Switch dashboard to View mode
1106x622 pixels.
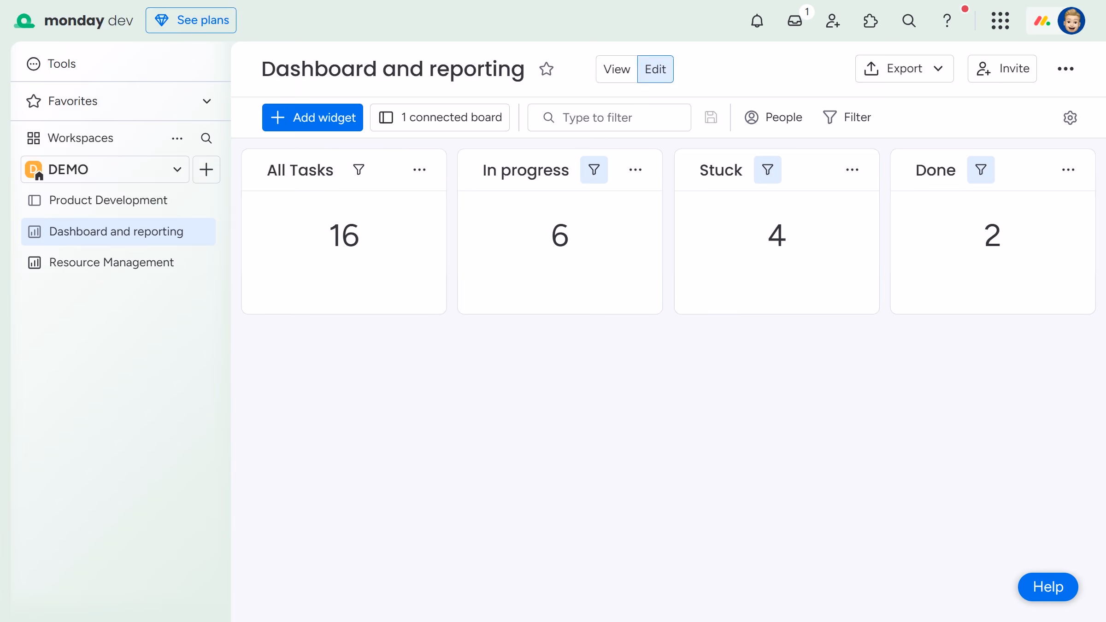pos(617,69)
